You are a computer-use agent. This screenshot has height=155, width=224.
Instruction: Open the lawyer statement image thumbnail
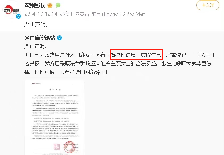55,118
